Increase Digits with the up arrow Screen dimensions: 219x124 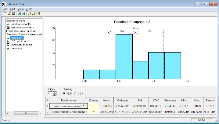(x=55, y=93)
